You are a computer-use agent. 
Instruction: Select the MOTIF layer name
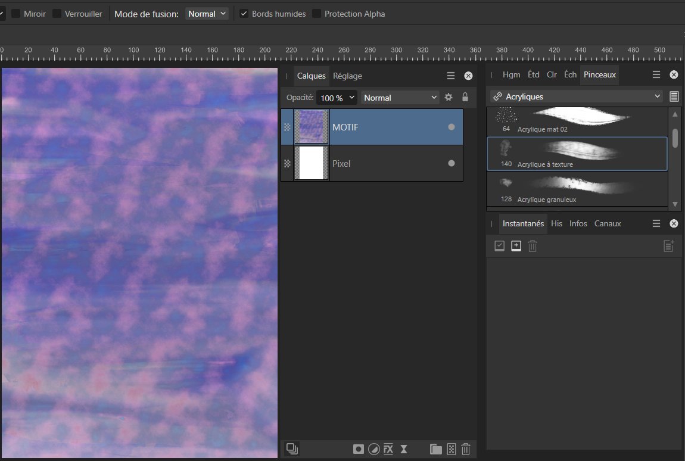point(345,127)
